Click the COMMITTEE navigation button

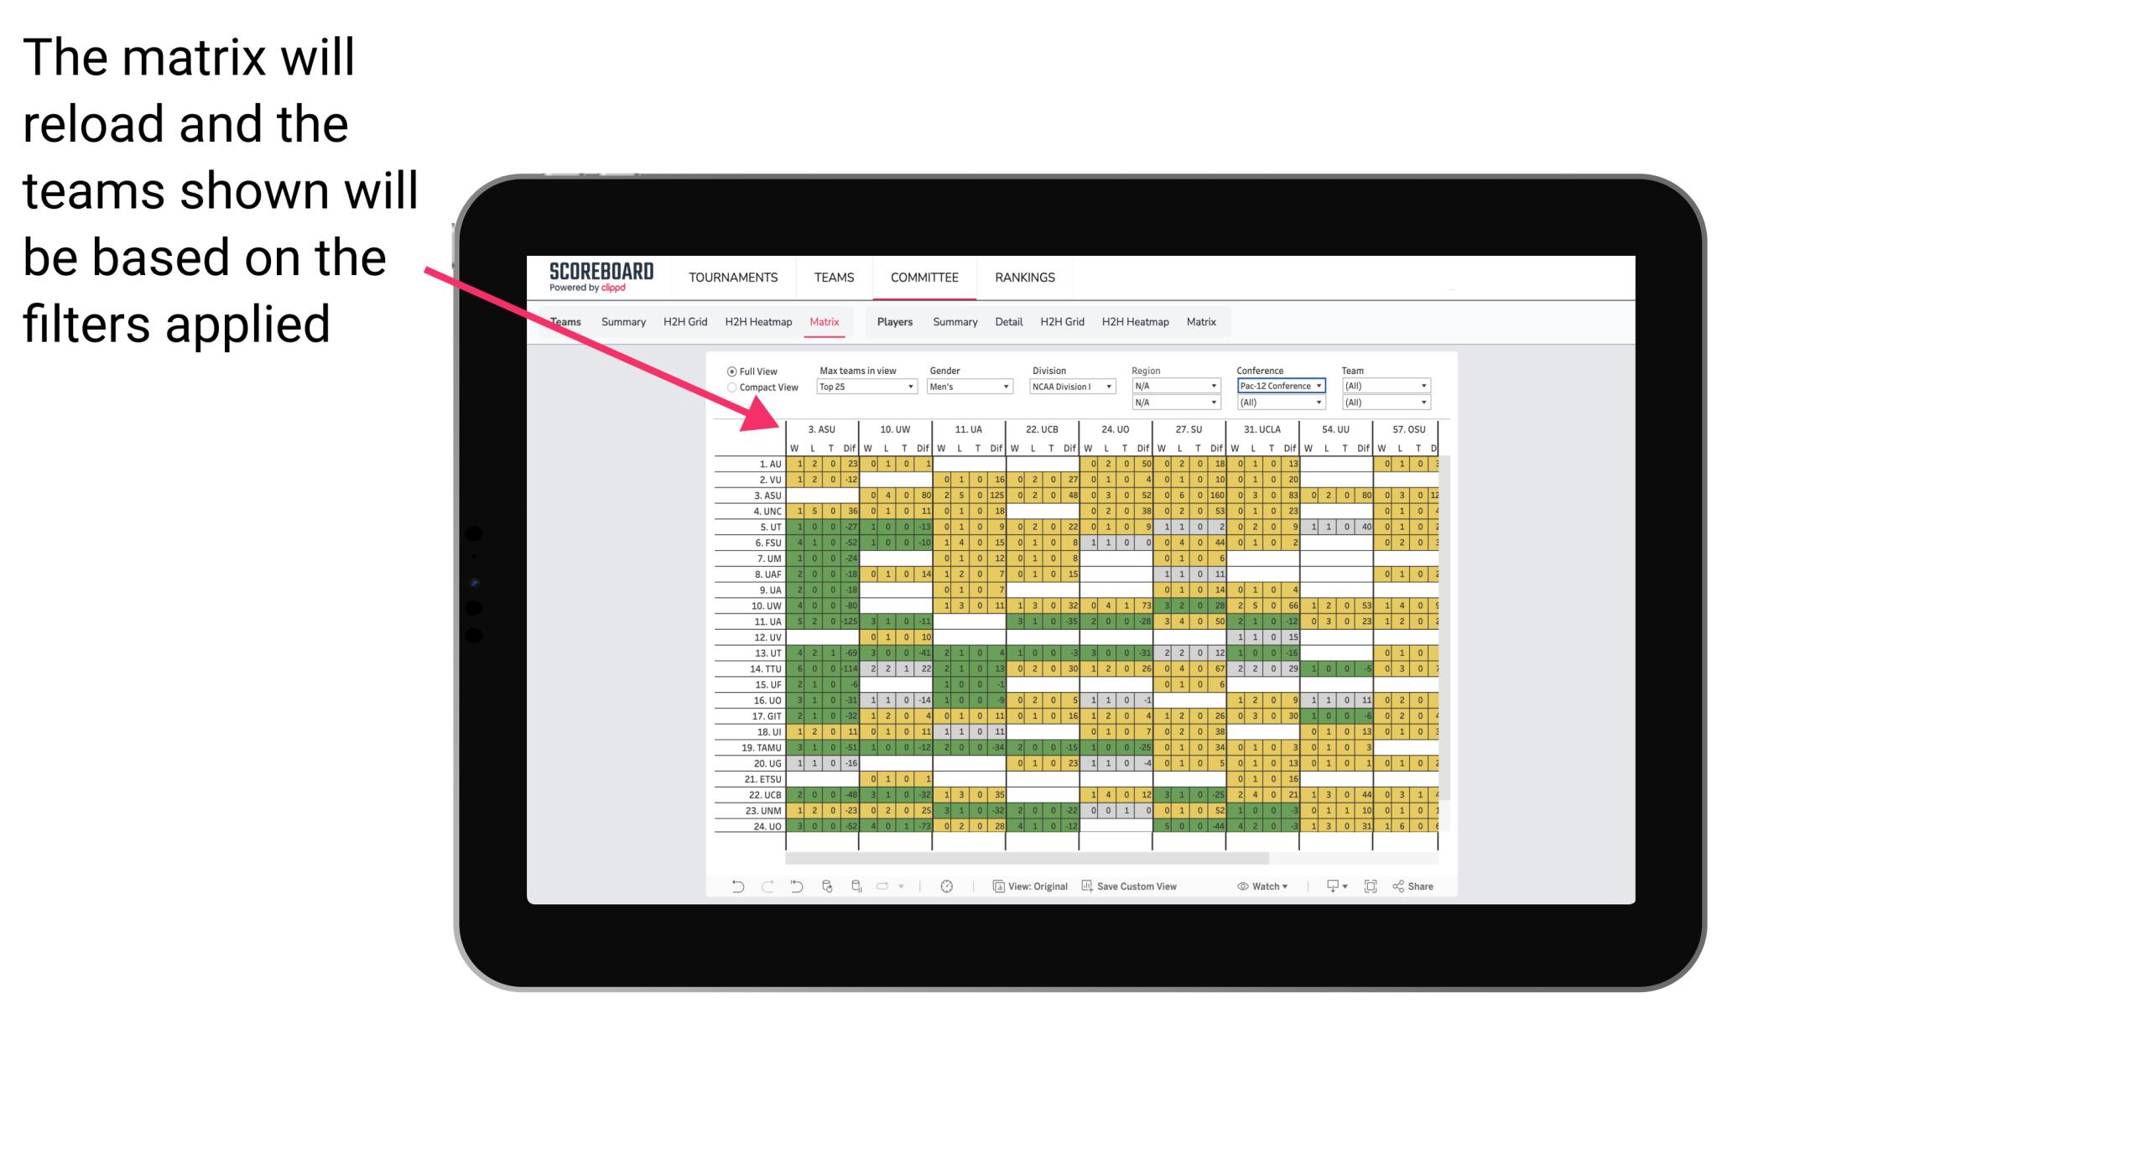(924, 277)
